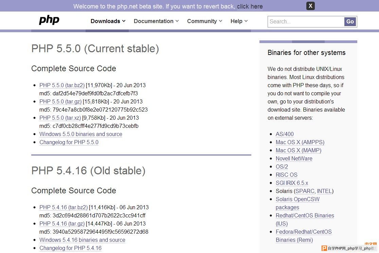Open Fedora/Redhat/CentOS Binaries (Remi) link
Image resolution: width=379 pixels, height=253 pixels.
(x=304, y=236)
